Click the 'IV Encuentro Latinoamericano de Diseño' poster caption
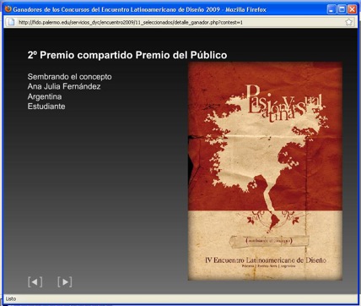Viewport: 361px width, 306px height. 266,260
